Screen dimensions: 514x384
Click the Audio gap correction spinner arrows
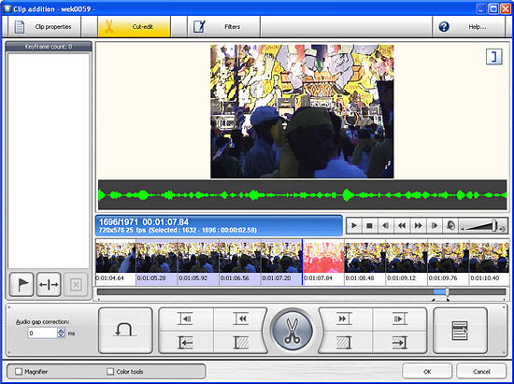point(61,333)
